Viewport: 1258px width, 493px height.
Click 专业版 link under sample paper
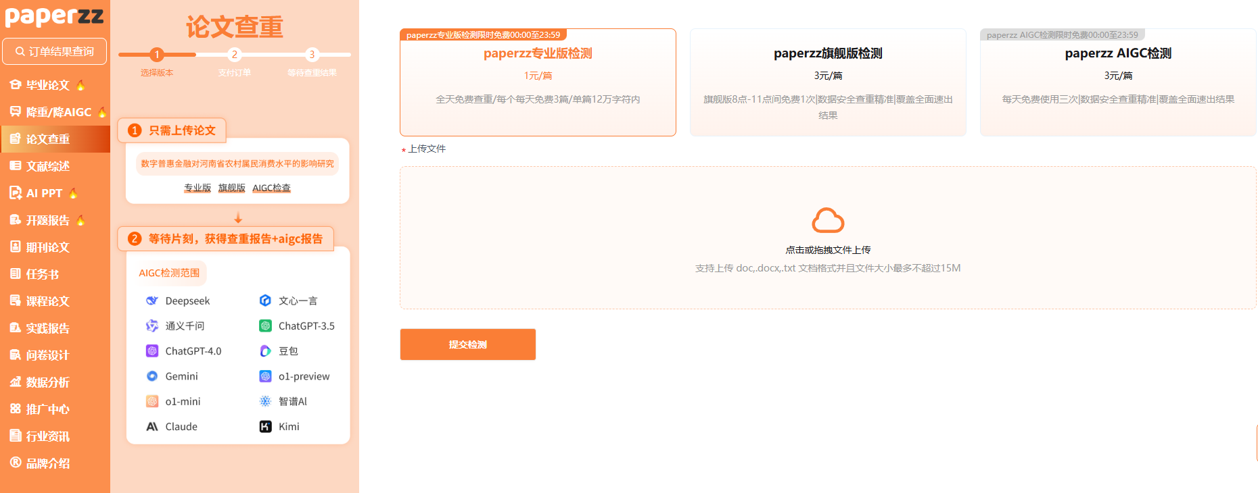197,188
